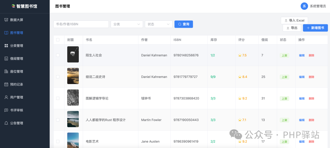Go to 分类管理 menu item
Image resolution: width=330 pixels, height=148 pixels.
pos(25,46)
